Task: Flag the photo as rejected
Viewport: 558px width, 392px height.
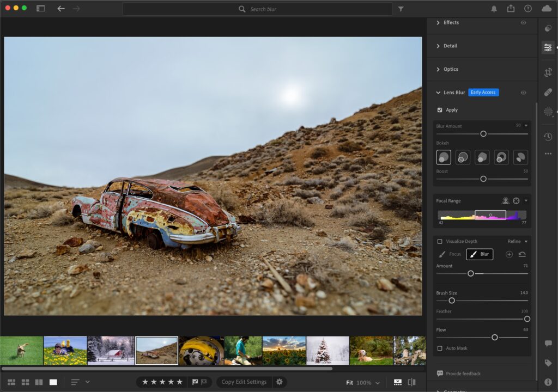Action: (x=204, y=382)
